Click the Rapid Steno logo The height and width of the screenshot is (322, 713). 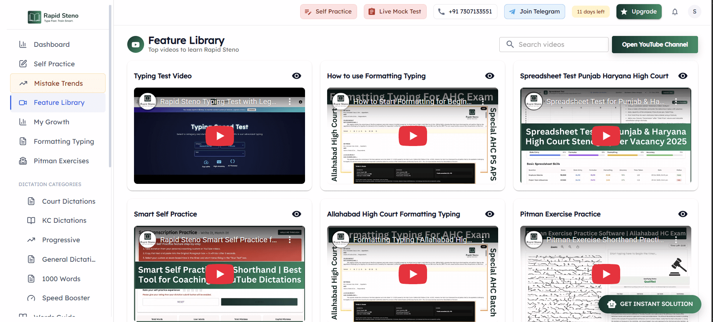(x=53, y=17)
